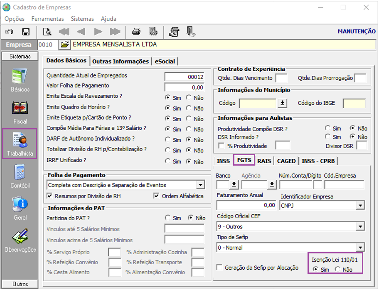
Task: Switch to the Outras Informações tab
Action: pos(121,62)
